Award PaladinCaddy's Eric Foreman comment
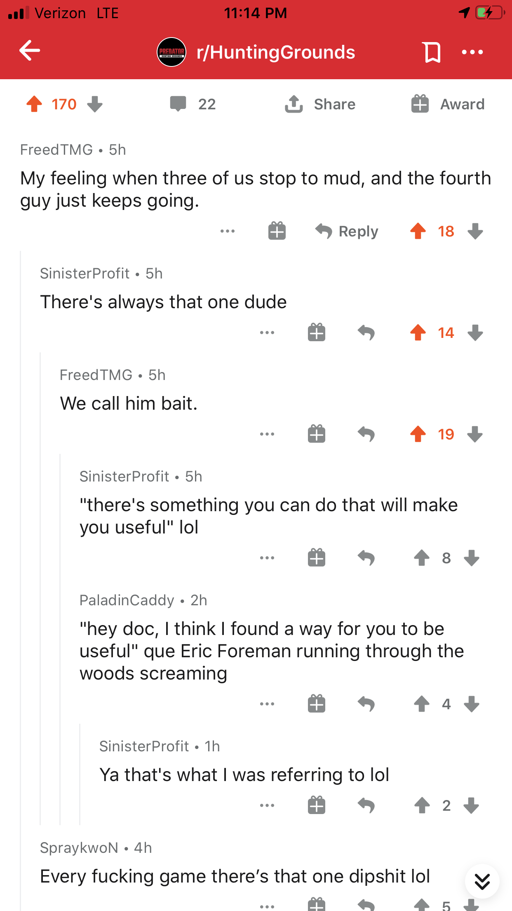Image resolution: width=512 pixels, height=911 pixels. 317,704
